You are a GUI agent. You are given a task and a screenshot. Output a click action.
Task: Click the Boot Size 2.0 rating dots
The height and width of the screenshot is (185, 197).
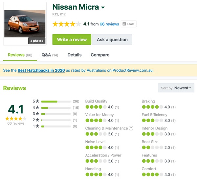(152, 148)
